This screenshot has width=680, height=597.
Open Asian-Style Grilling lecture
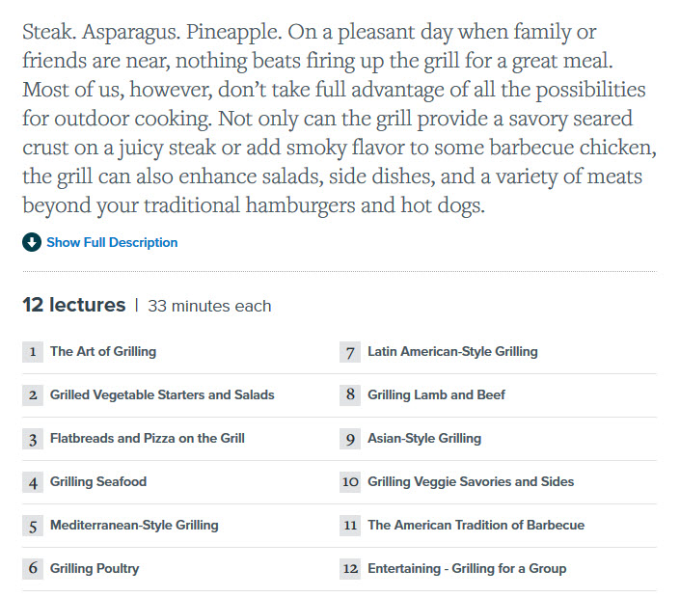tap(424, 438)
